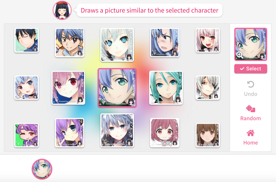Confirm choice with the Select button
The image size is (276, 182).
[x=251, y=69]
